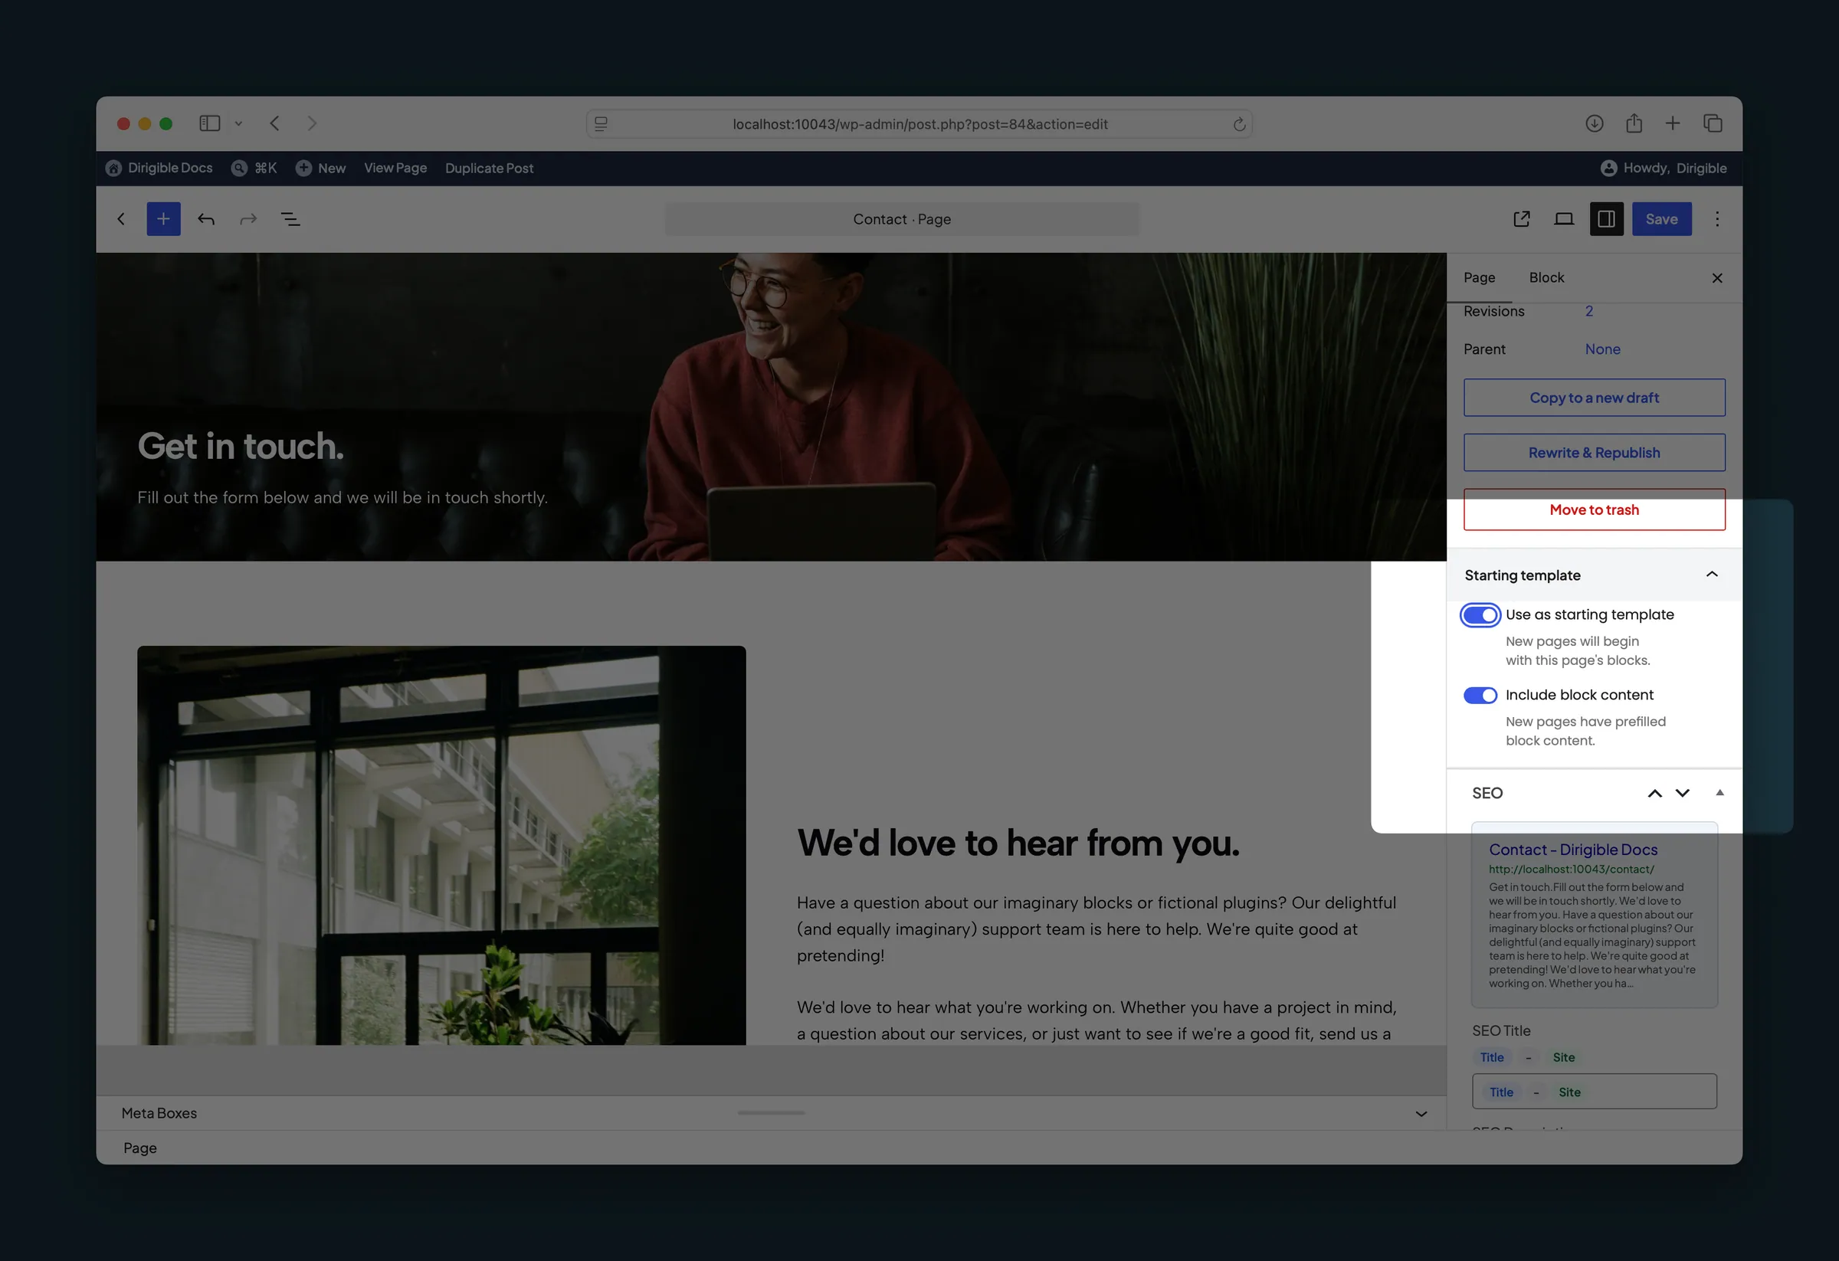Move SEO panel up
This screenshot has width=1839, height=1261.
pos(1654,794)
